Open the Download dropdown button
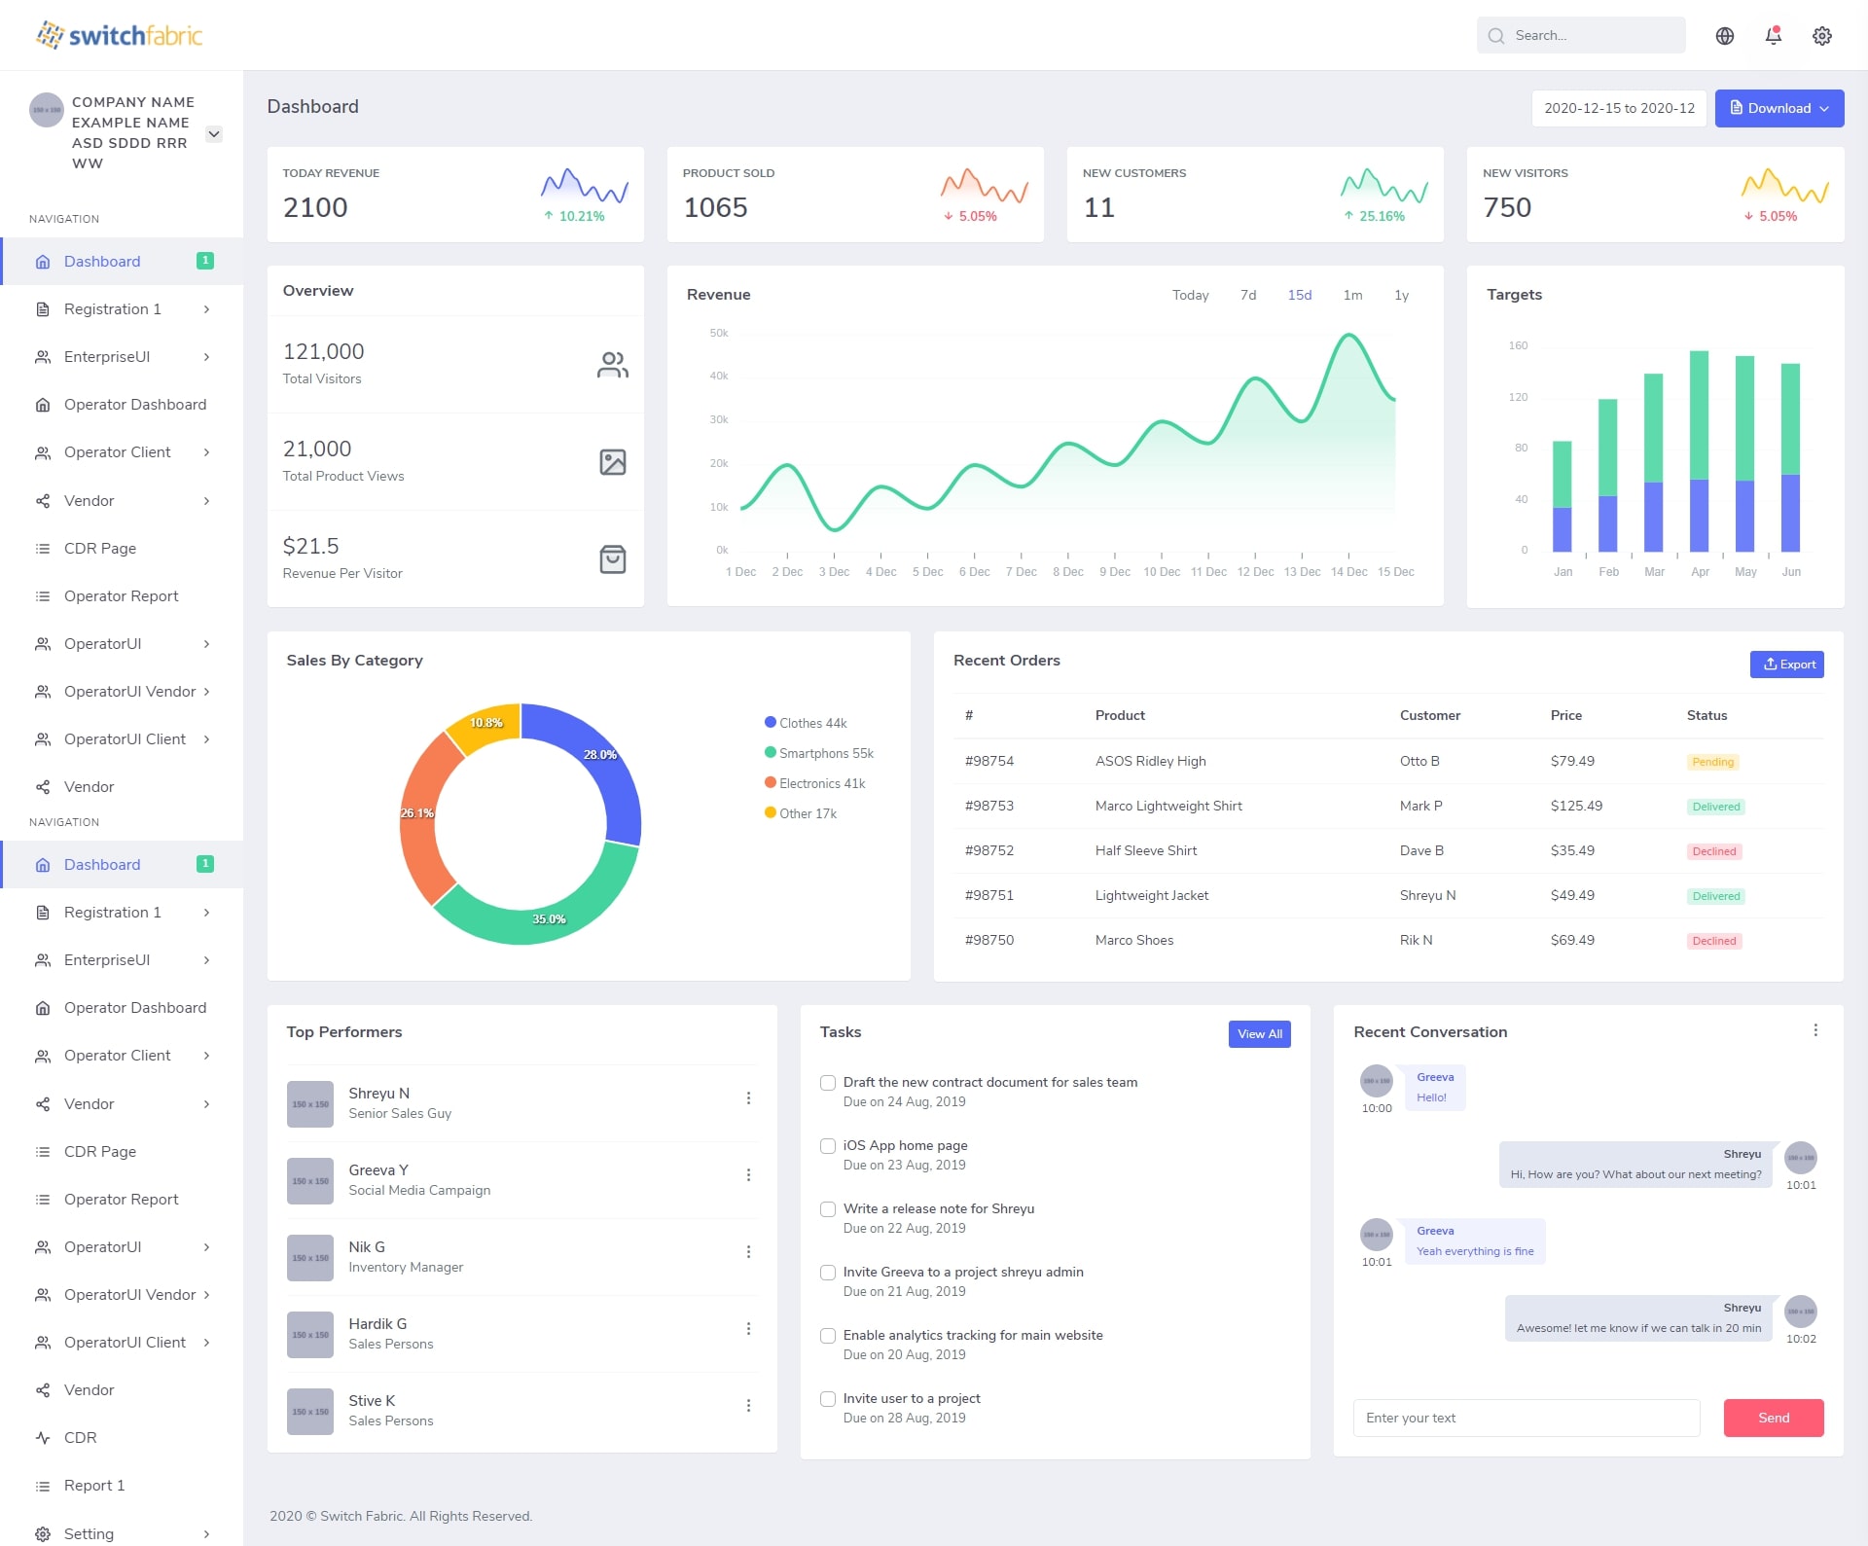This screenshot has width=1868, height=1546. point(1778,108)
